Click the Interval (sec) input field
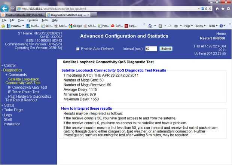 tap(151, 49)
